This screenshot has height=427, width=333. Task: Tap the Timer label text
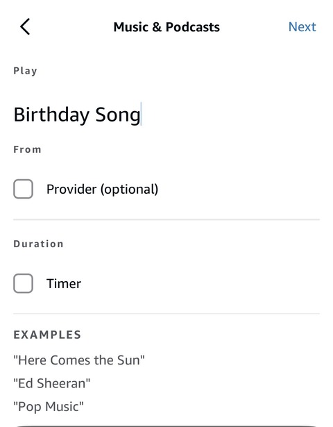64,283
